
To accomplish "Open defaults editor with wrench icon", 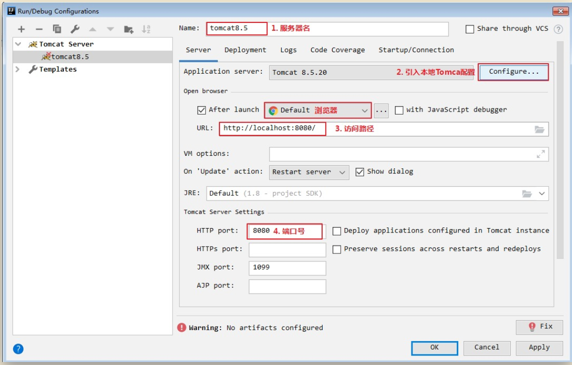I will (75, 29).
